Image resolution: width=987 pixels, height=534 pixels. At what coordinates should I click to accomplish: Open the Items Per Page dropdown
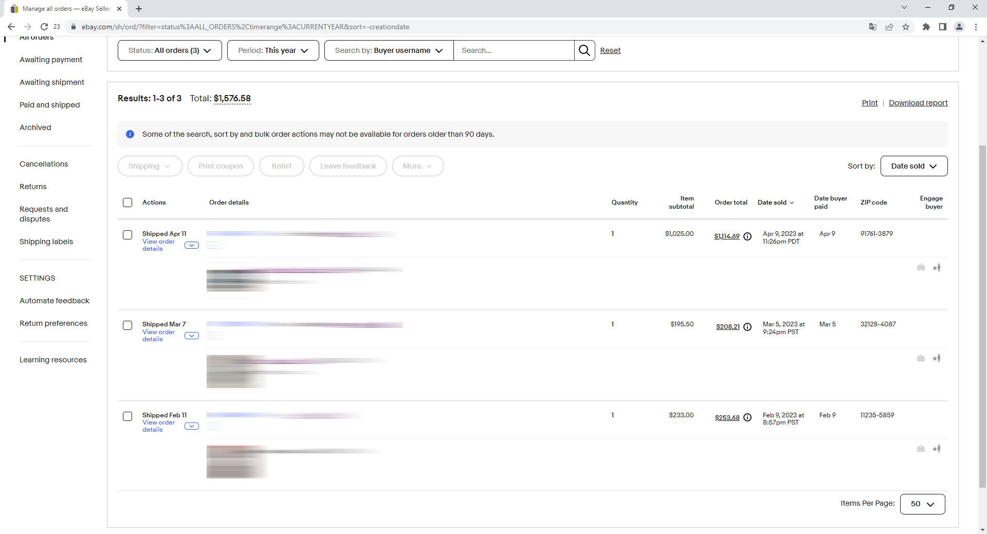coord(923,504)
